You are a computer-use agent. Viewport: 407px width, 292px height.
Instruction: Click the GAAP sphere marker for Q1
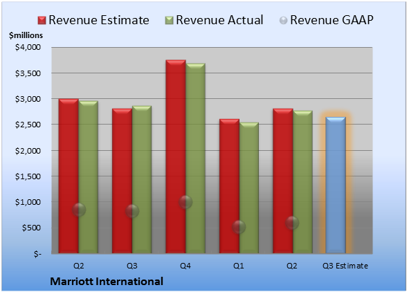pos(239,227)
